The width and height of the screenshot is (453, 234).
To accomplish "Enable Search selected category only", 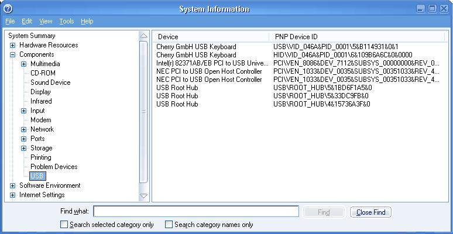I will 64,225.
